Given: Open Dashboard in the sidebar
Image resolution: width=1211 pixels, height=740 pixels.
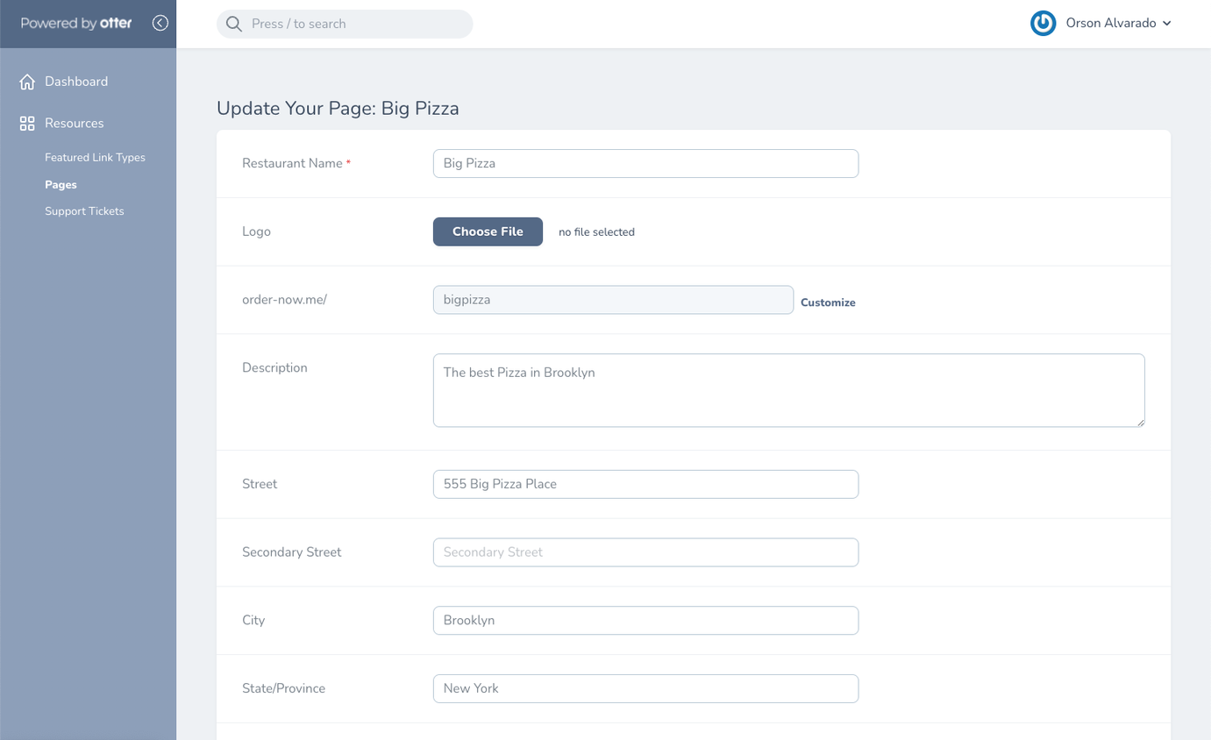Looking at the screenshot, I should [76, 82].
